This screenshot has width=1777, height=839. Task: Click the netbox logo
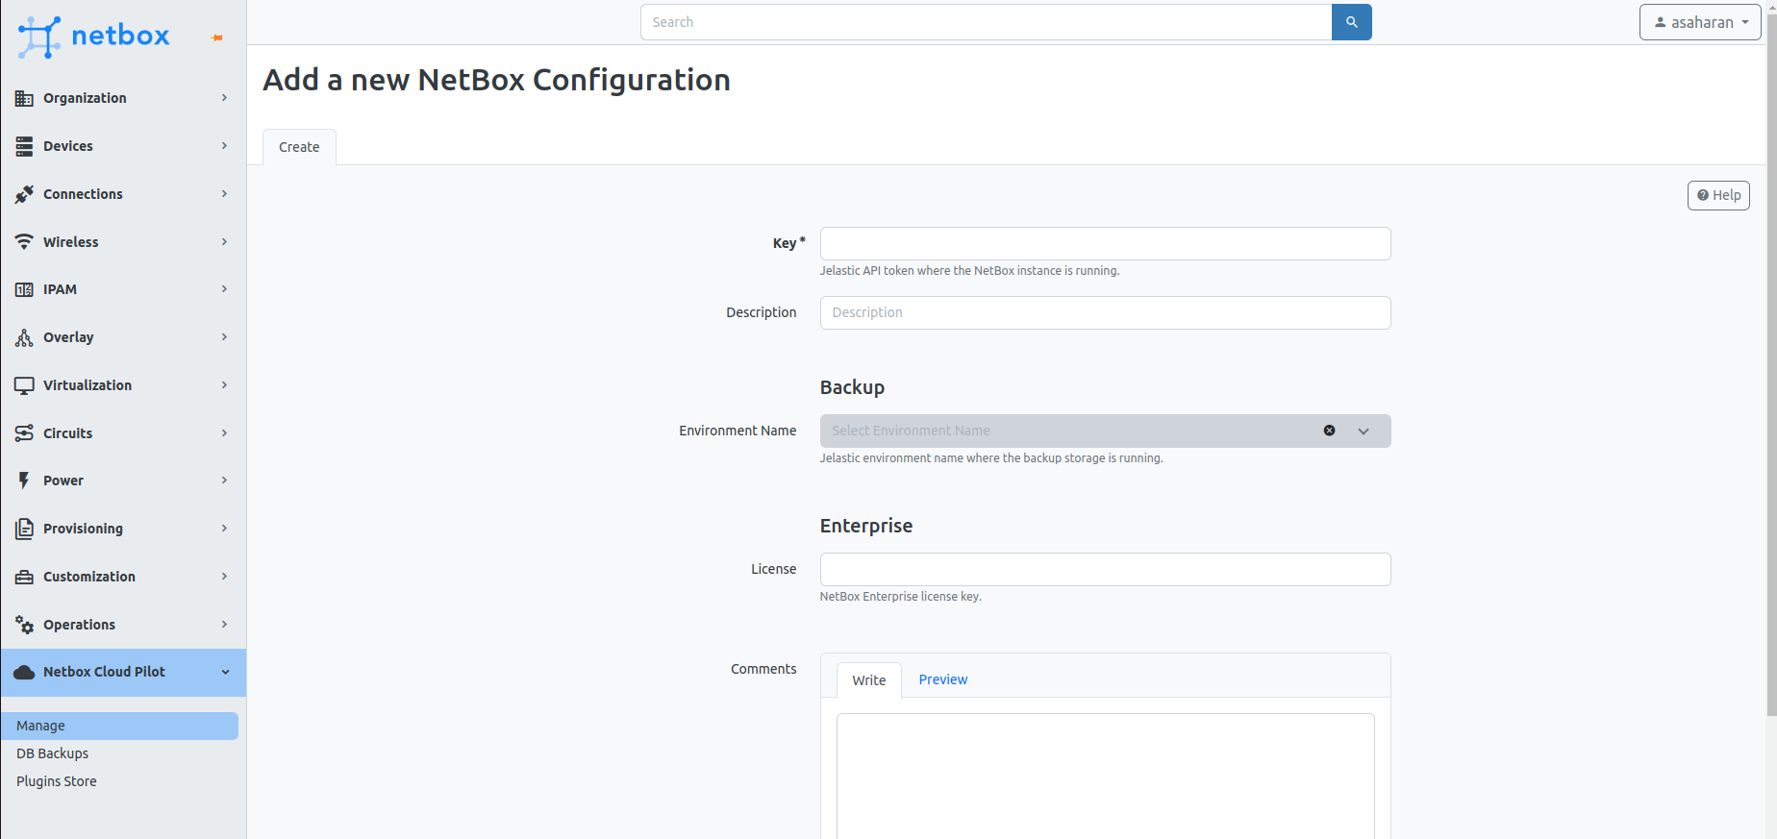coord(93,37)
